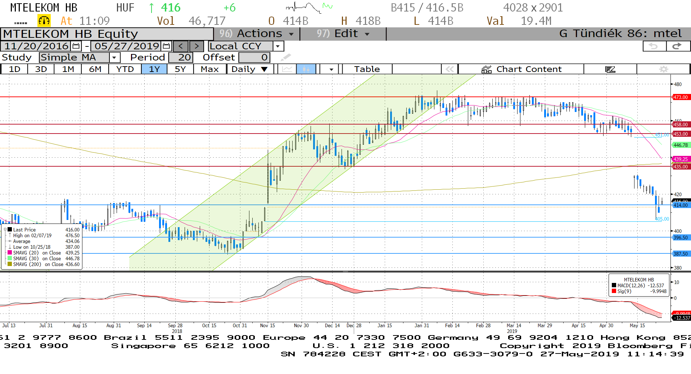
Task: Shift date range backward with left arrow
Action: (x=181, y=46)
